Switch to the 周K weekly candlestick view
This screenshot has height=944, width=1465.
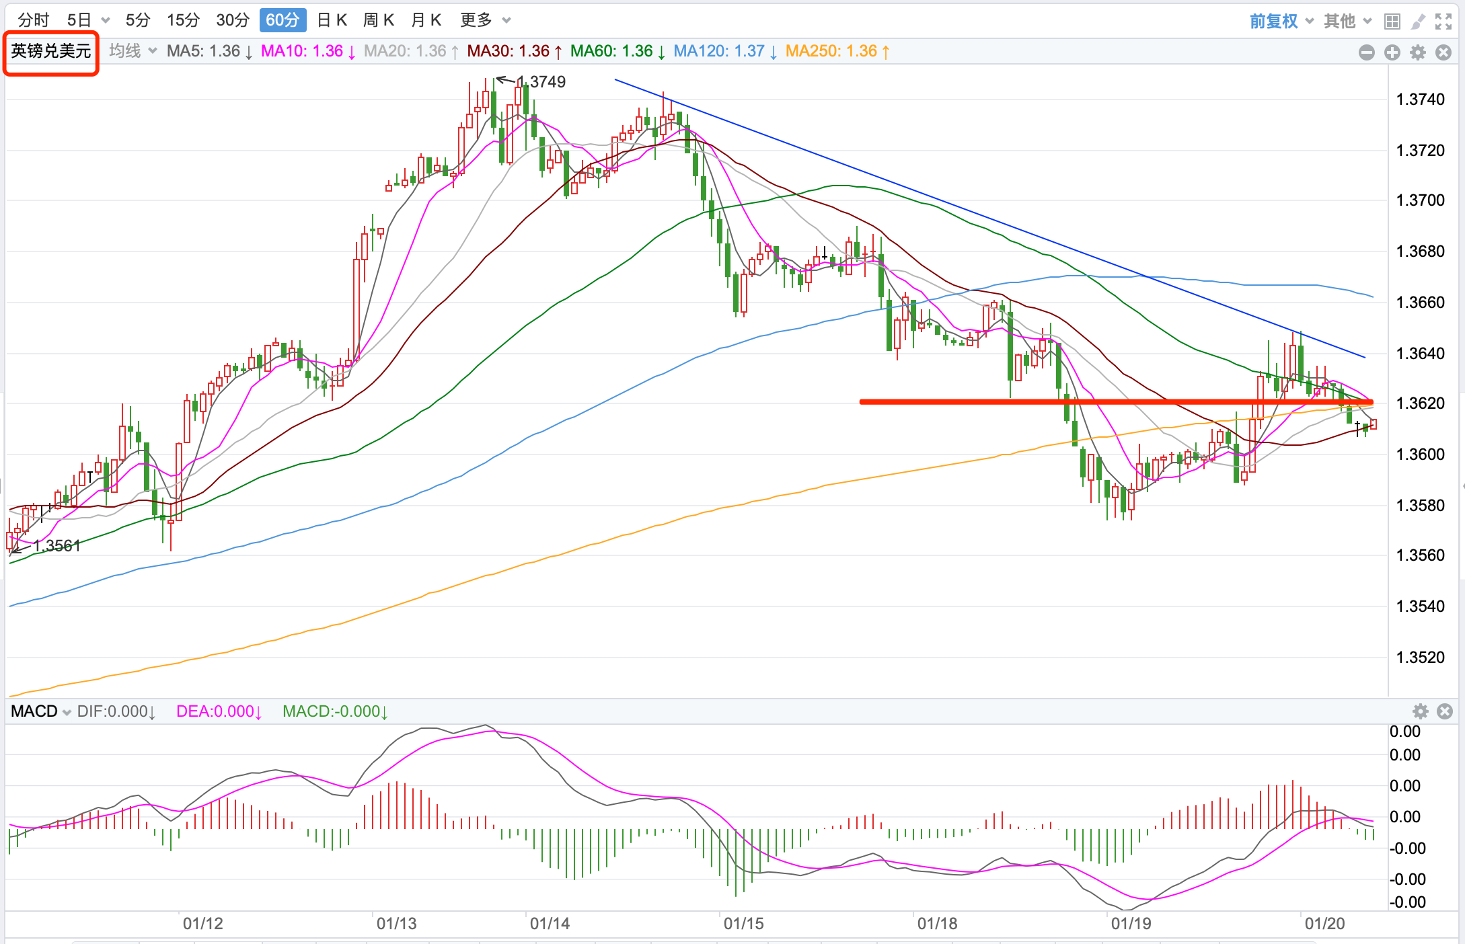point(379,20)
